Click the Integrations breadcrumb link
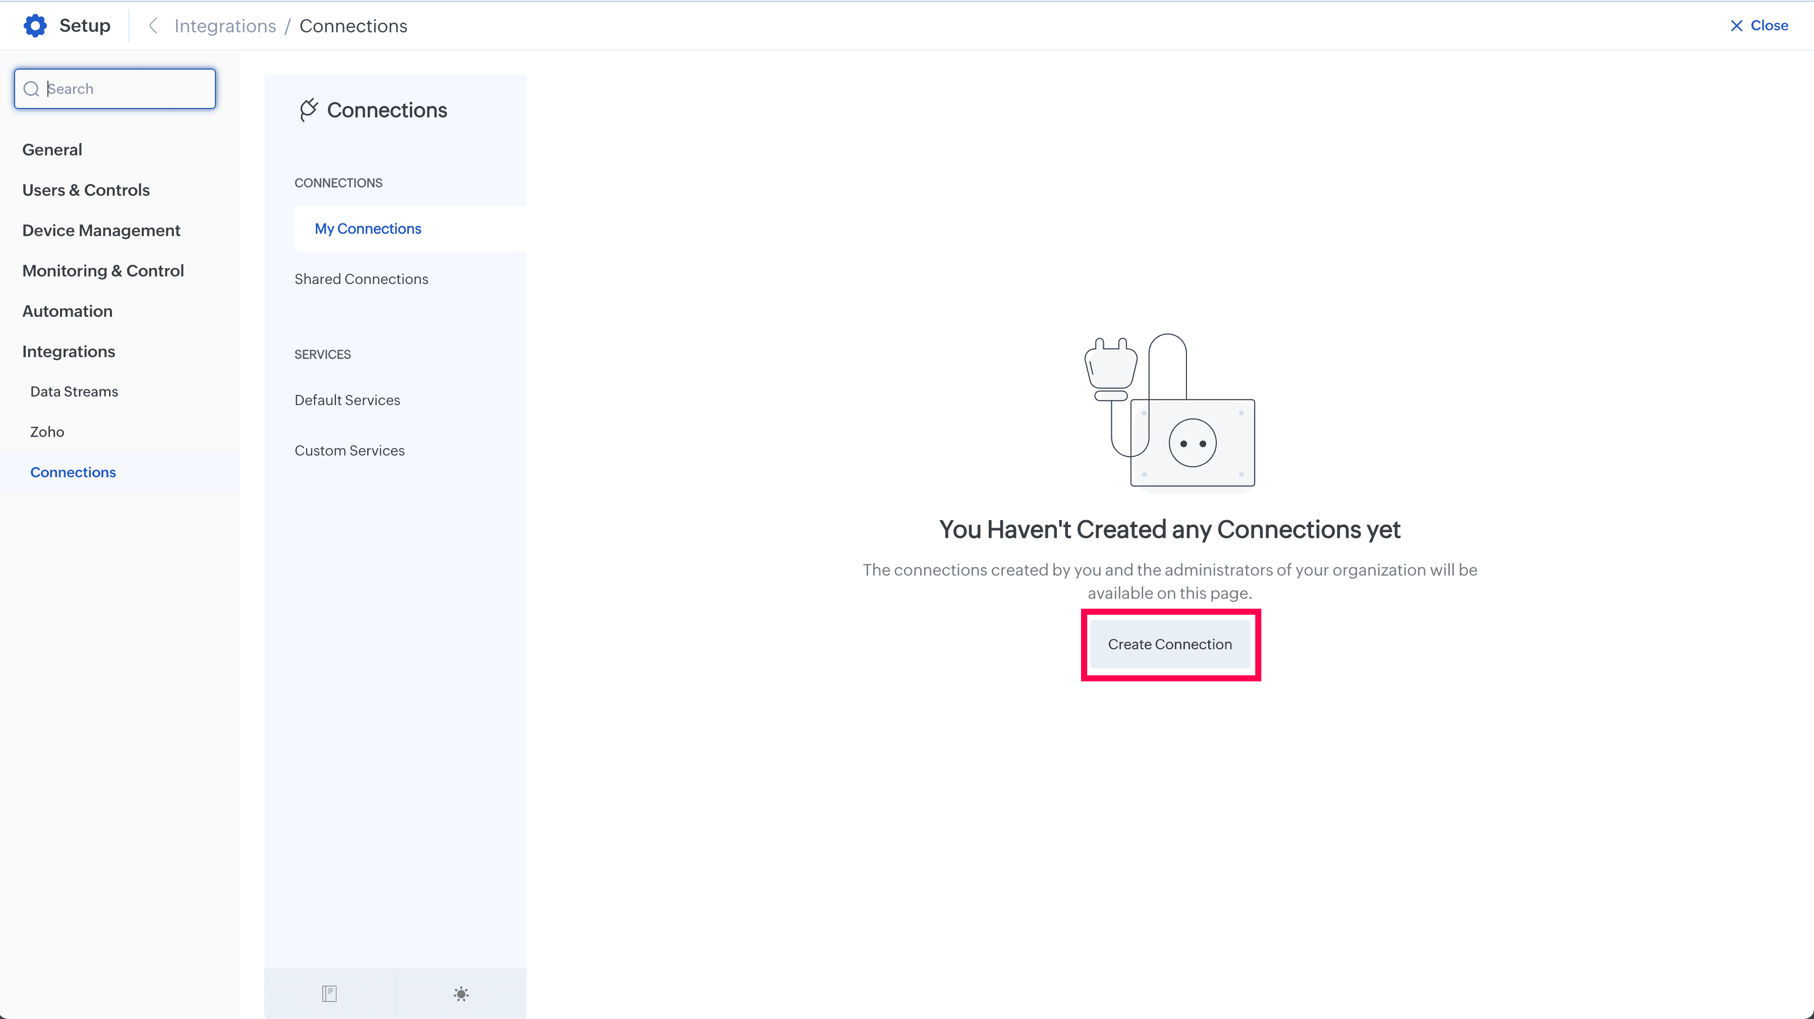Screen dimensions: 1814x1019 coord(224,26)
